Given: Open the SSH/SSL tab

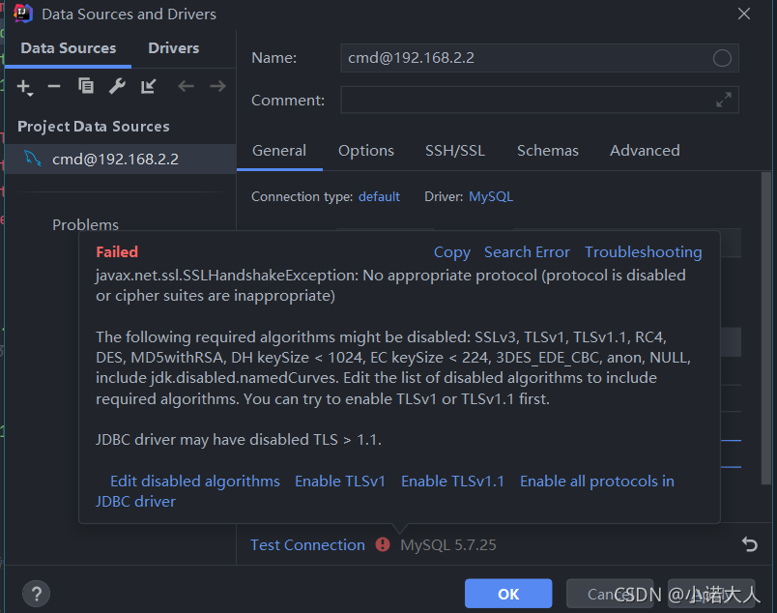Looking at the screenshot, I should [455, 150].
